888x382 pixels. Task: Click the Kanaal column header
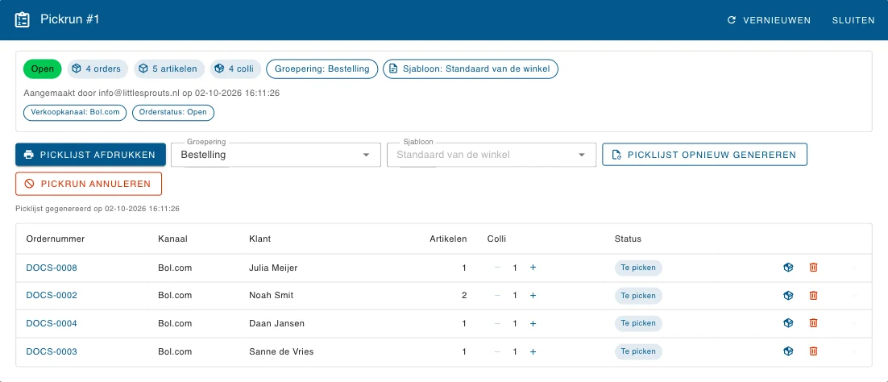(172, 239)
